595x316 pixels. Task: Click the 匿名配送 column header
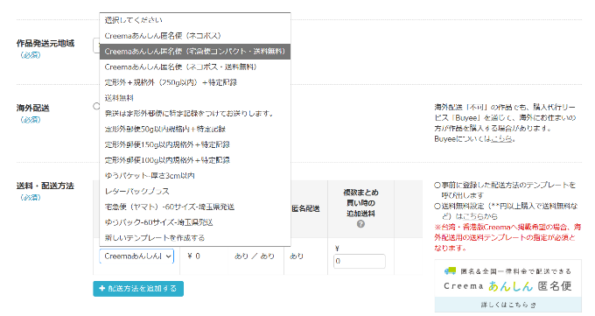pos(305,208)
